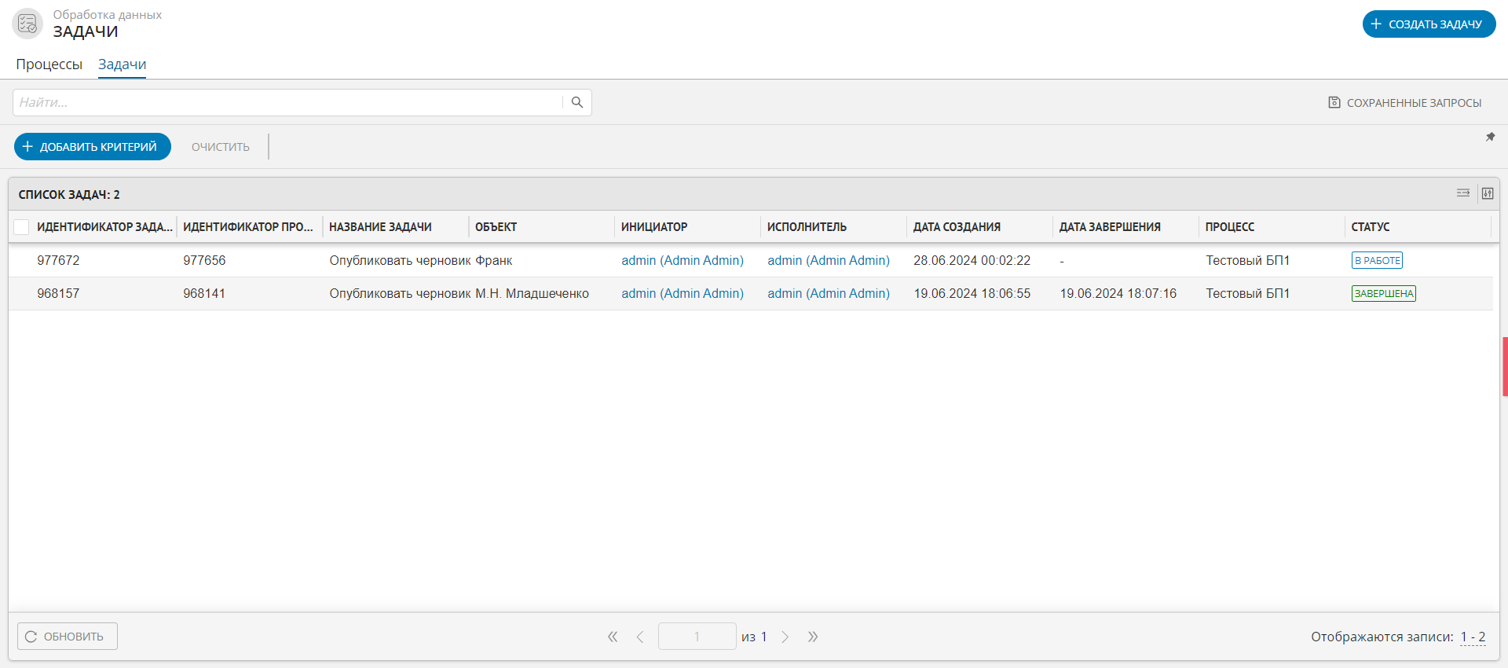The image size is (1508, 668).
Task: Open initiator admin link for task 977672
Action: (x=683, y=260)
